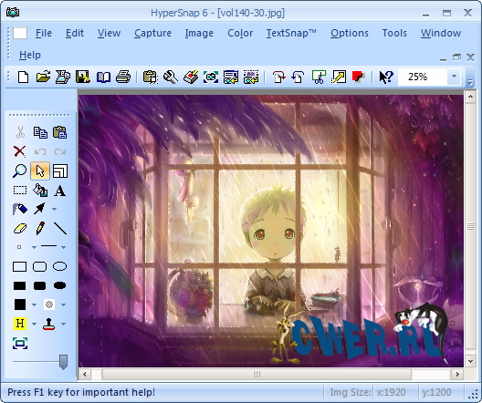Select the pencil freehand tool
This screenshot has height=403, width=482.
point(40,228)
